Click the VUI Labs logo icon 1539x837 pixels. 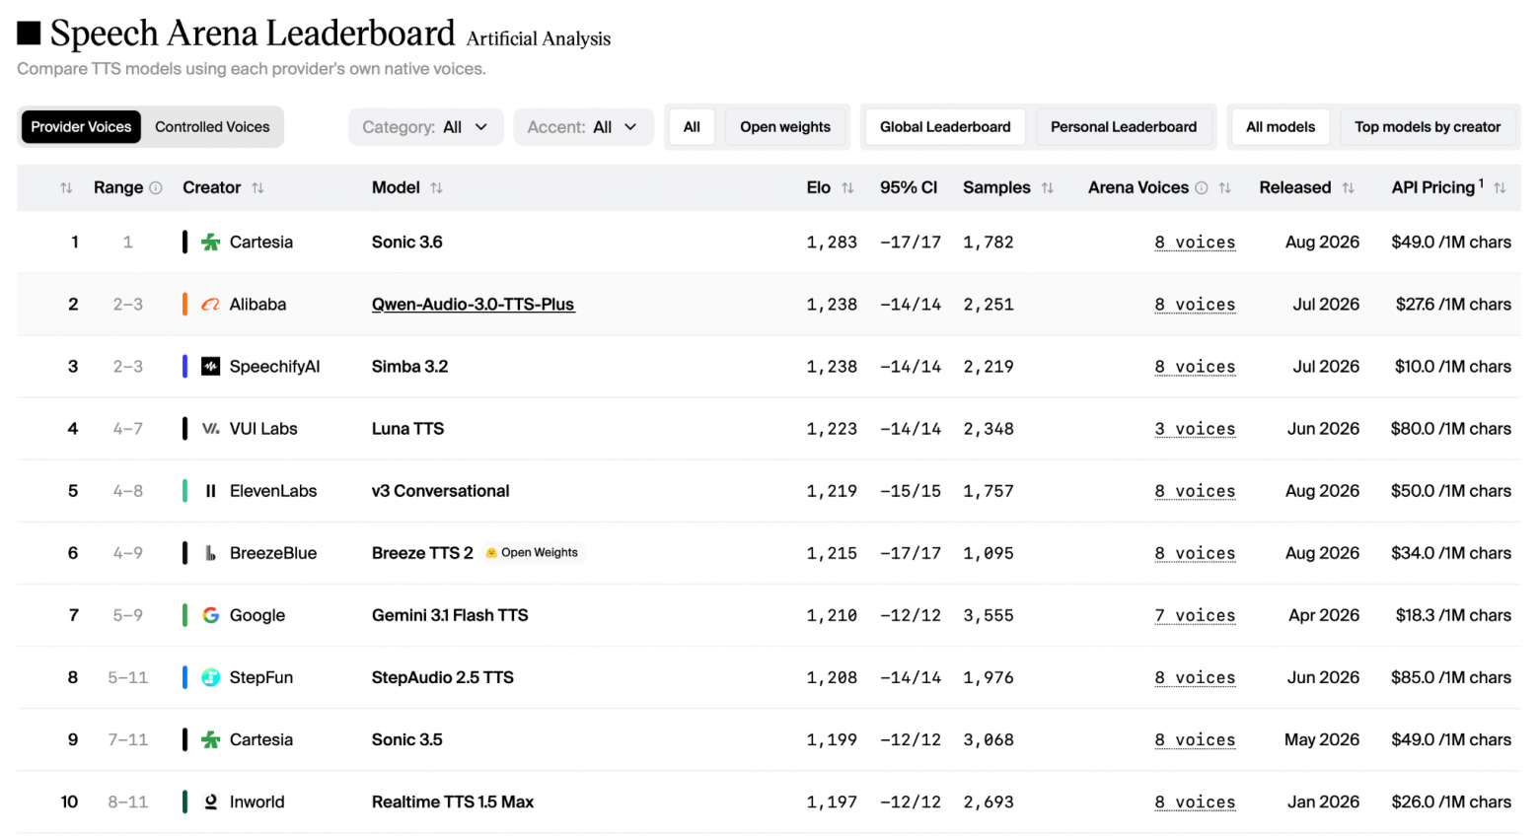(211, 429)
